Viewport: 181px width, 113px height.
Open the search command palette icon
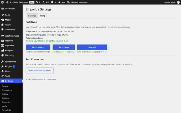[x=44, y=2]
